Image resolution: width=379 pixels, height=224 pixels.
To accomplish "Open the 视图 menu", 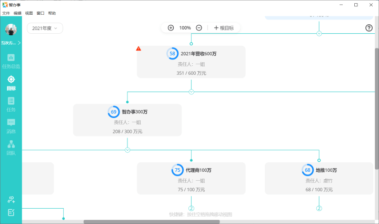I will pyautogui.click(x=29, y=13).
